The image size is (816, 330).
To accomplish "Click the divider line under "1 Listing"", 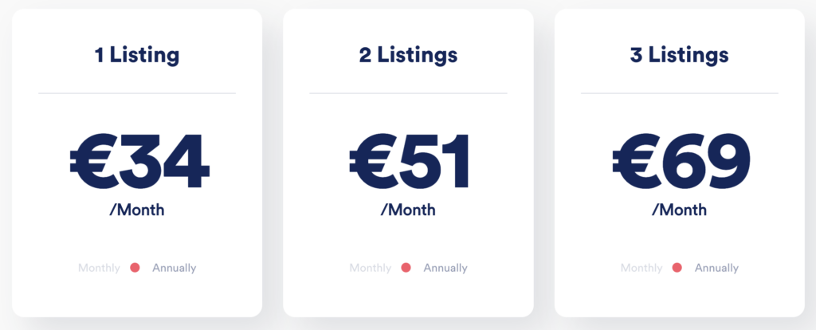I will click(137, 93).
